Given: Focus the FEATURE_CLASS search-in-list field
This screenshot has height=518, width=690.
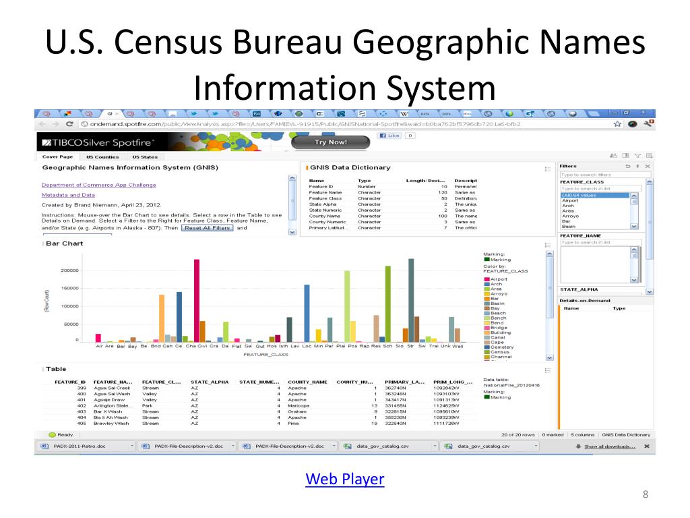Looking at the screenshot, I should point(600,189).
